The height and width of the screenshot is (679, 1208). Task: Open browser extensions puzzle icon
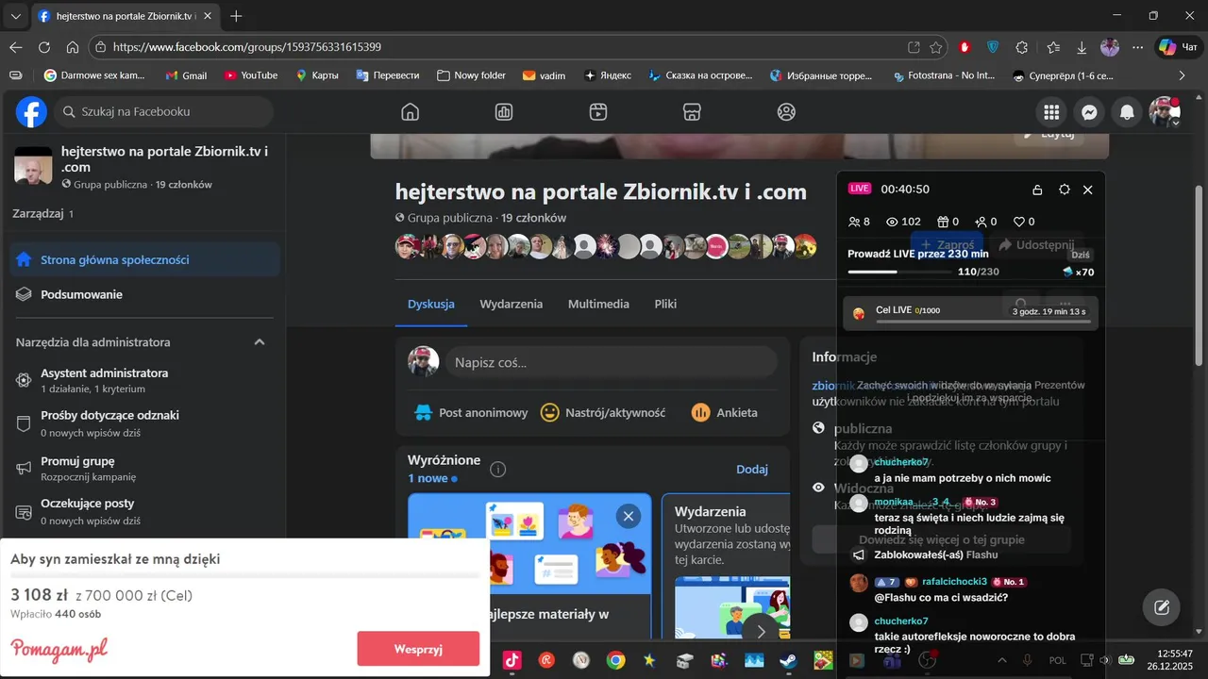click(1021, 47)
